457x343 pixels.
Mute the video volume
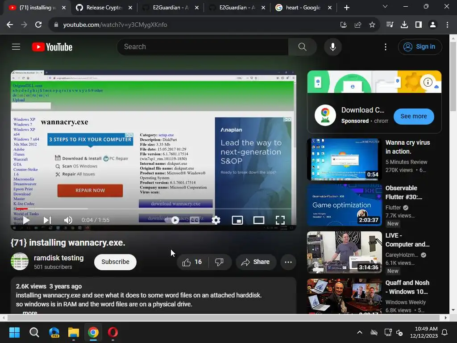[x=68, y=220]
